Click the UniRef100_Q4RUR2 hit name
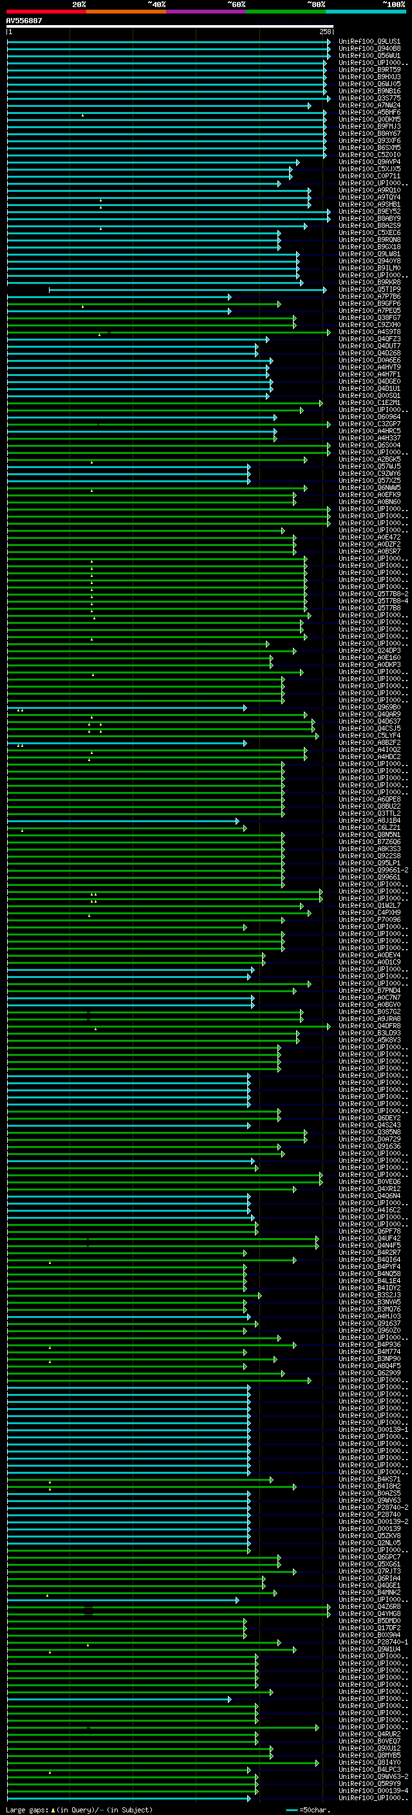Image resolution: width=412 pixels, height=1815 pixels. pos(370,1734)
